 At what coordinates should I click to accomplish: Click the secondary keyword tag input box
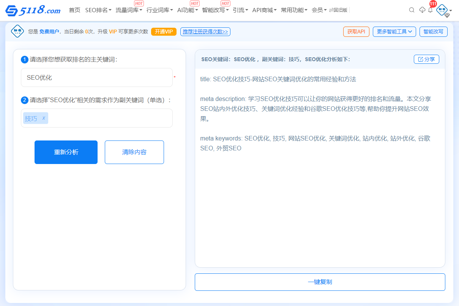97,118
